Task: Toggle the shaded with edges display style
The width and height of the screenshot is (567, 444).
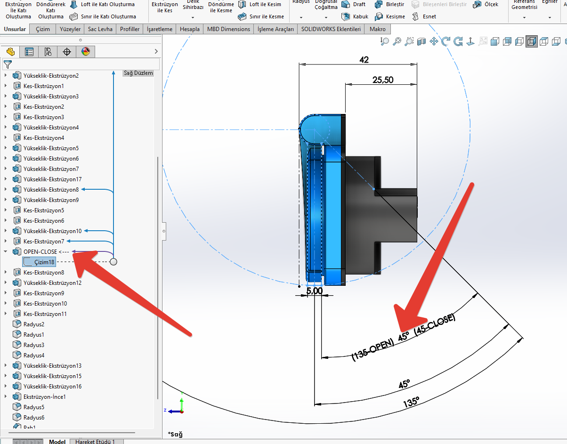Action: [494, 42]
